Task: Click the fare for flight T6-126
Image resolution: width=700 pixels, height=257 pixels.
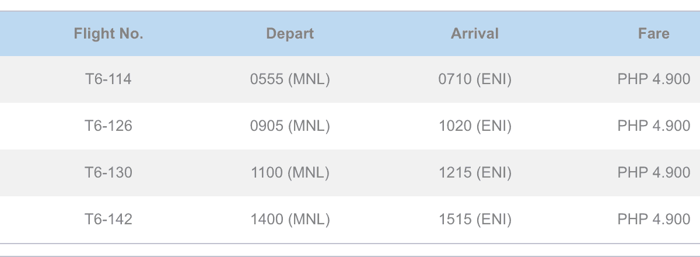Action: click(653, 126)
